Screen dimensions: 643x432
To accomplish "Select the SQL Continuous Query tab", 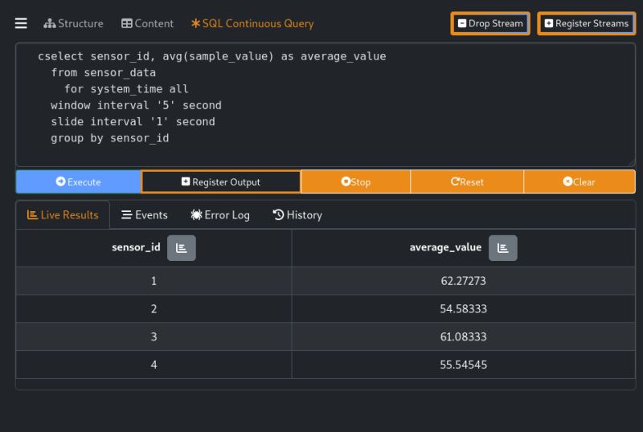I will point(252,23).
